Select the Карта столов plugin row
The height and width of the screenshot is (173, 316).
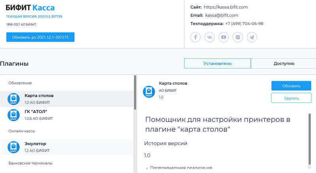coord(67,99)
